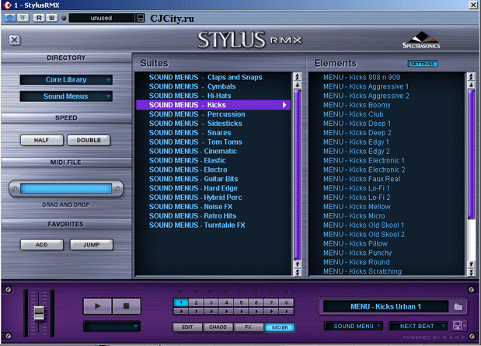The width and height of the screenshot is (481, 346).
Task: Select Sound Menus Claps and Snaps suite
Action: click(205, 78)
